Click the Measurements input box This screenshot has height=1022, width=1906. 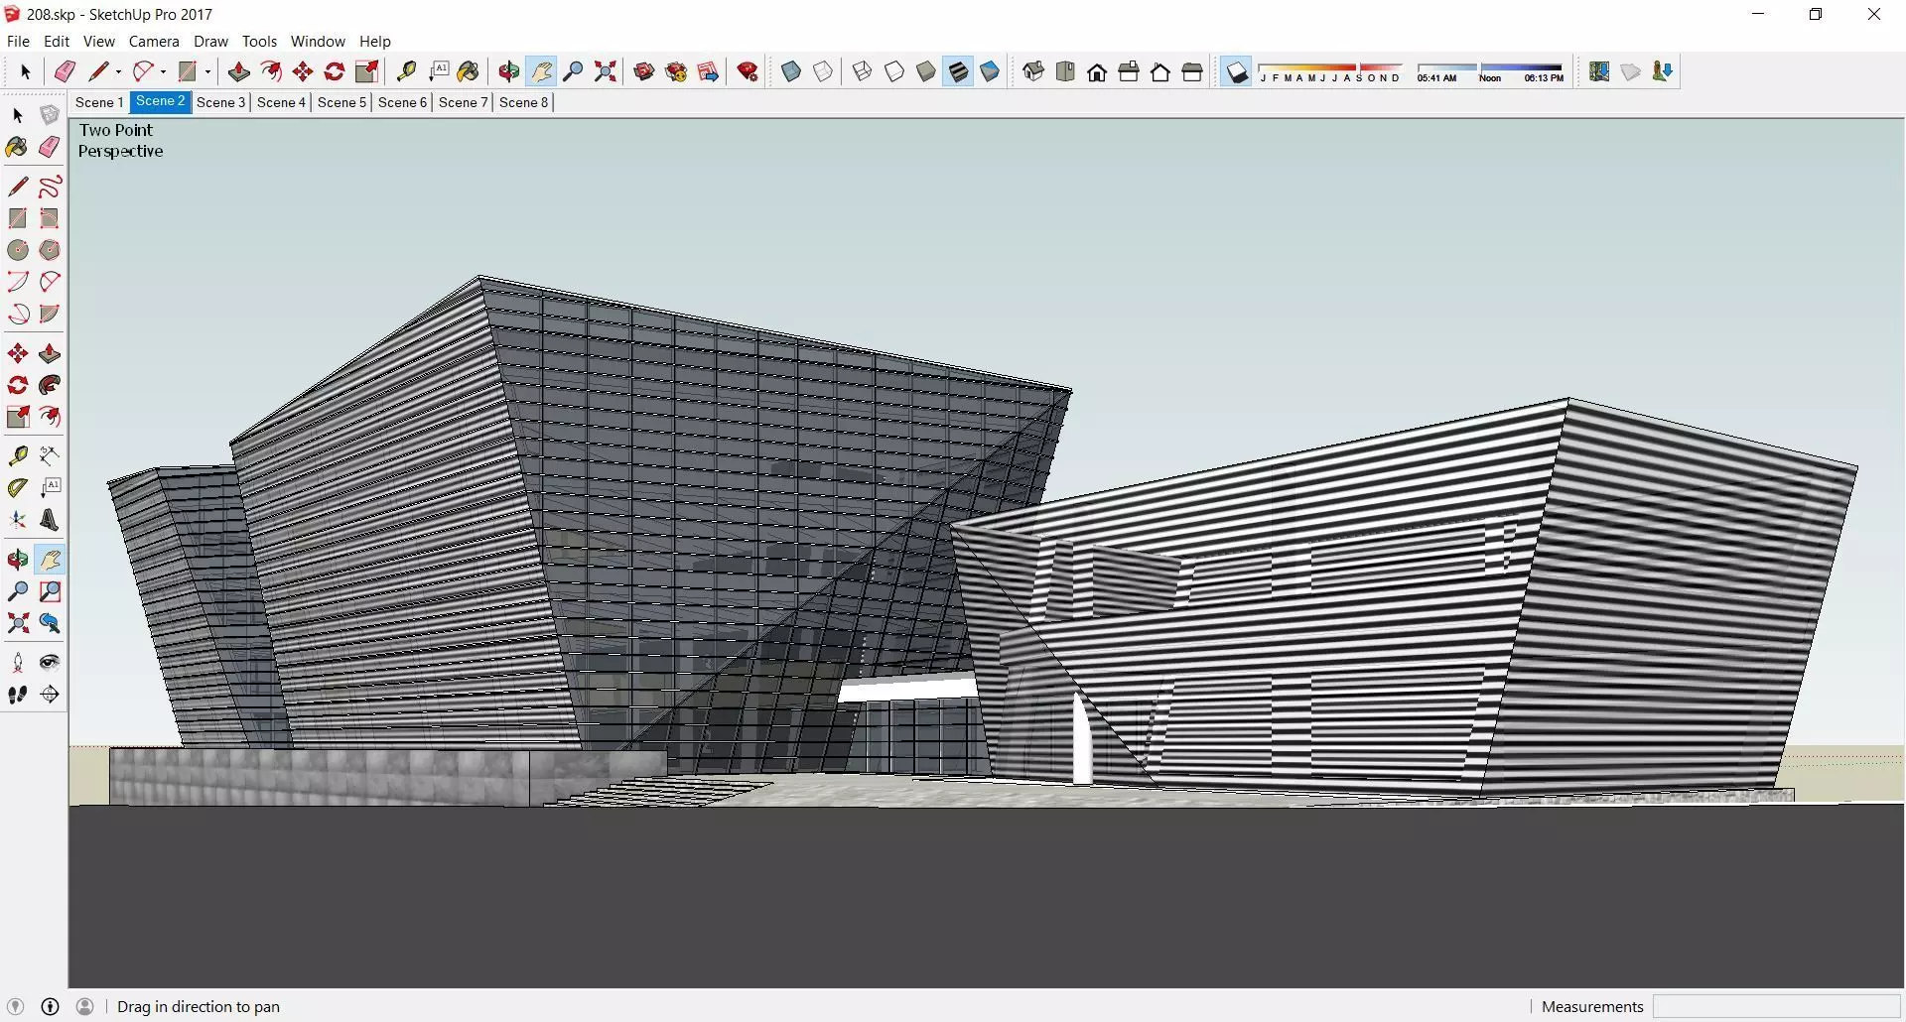point(1776,1006)
